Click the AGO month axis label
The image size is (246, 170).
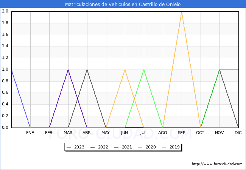[x=162, y=133]
